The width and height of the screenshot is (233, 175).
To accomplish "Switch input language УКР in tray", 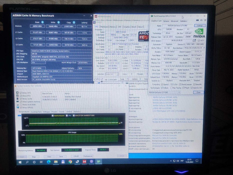I will tap(182, 161).
